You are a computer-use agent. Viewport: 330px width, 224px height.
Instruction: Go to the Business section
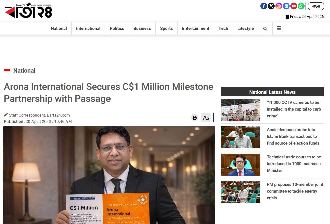click(142, 28)
